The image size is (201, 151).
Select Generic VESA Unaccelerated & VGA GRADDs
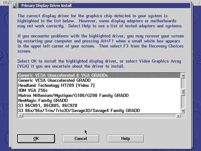click(99, 75)
